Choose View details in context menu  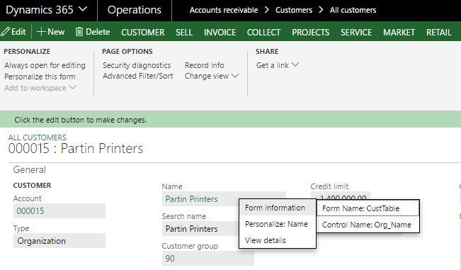click(278, 240)
